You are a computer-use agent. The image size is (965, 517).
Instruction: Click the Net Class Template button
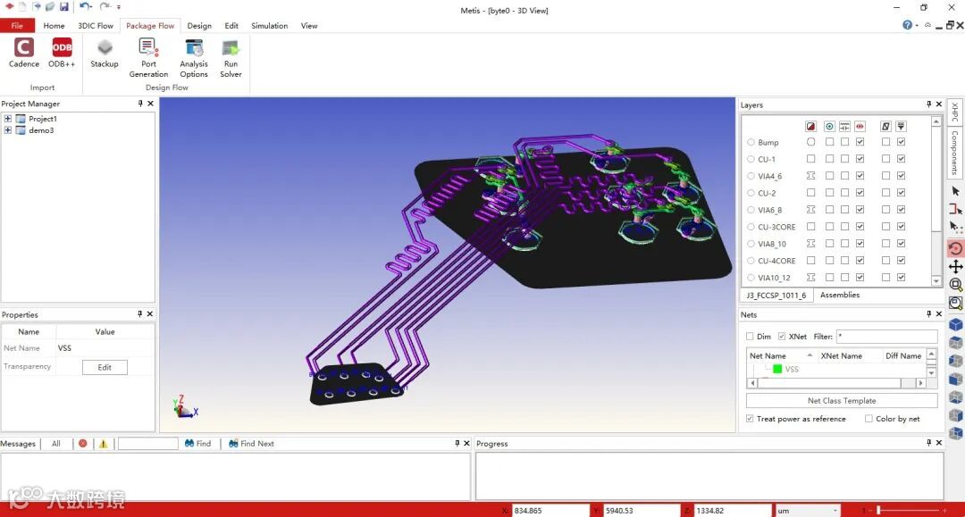842,401
